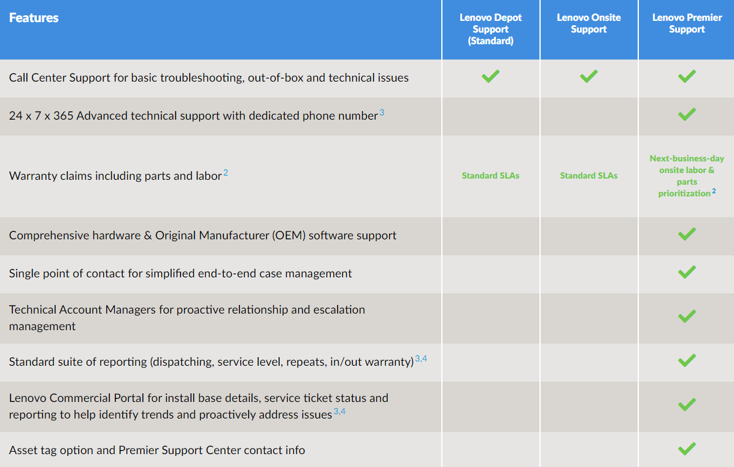This screenshot has height=467, width=734.
Task: Click footnote 3,4 on the reporting row
Action: click(422, 358)
